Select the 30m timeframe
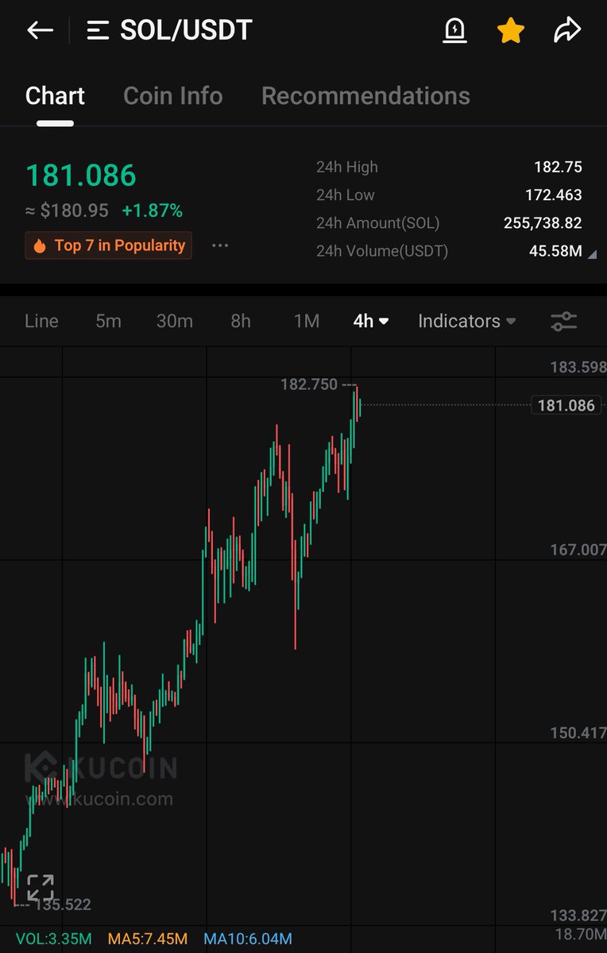 click(175, 321)
